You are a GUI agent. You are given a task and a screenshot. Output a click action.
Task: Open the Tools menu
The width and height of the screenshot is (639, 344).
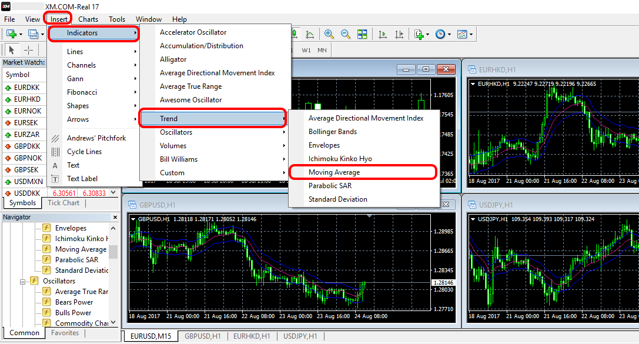pyautogui.click(x=117, y=19)
